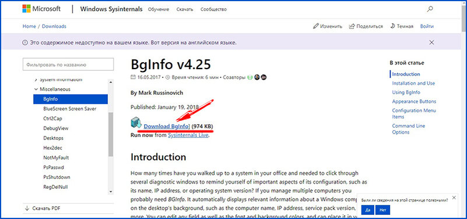Jump to Command Line Options section

(408, 129)
